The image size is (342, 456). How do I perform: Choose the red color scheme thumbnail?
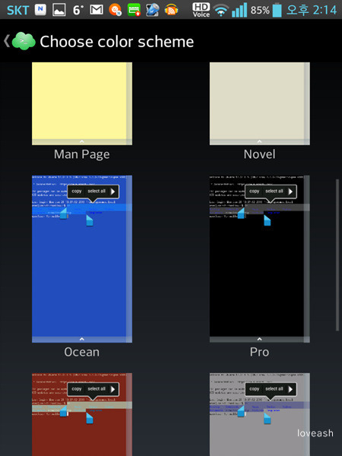[82, 414]
